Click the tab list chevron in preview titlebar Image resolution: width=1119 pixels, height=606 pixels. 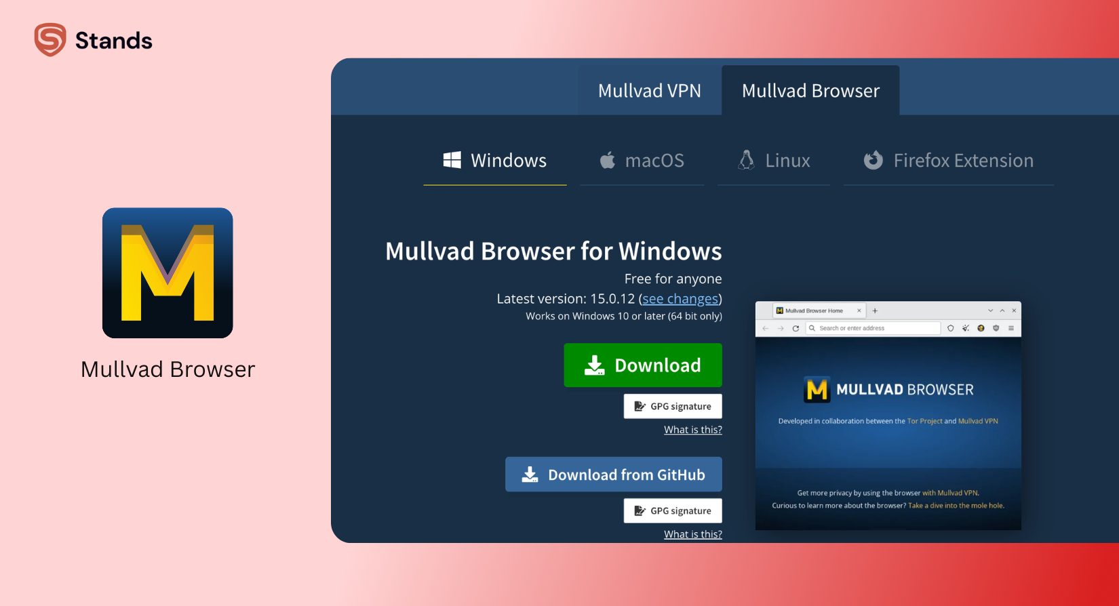[991, 310]
